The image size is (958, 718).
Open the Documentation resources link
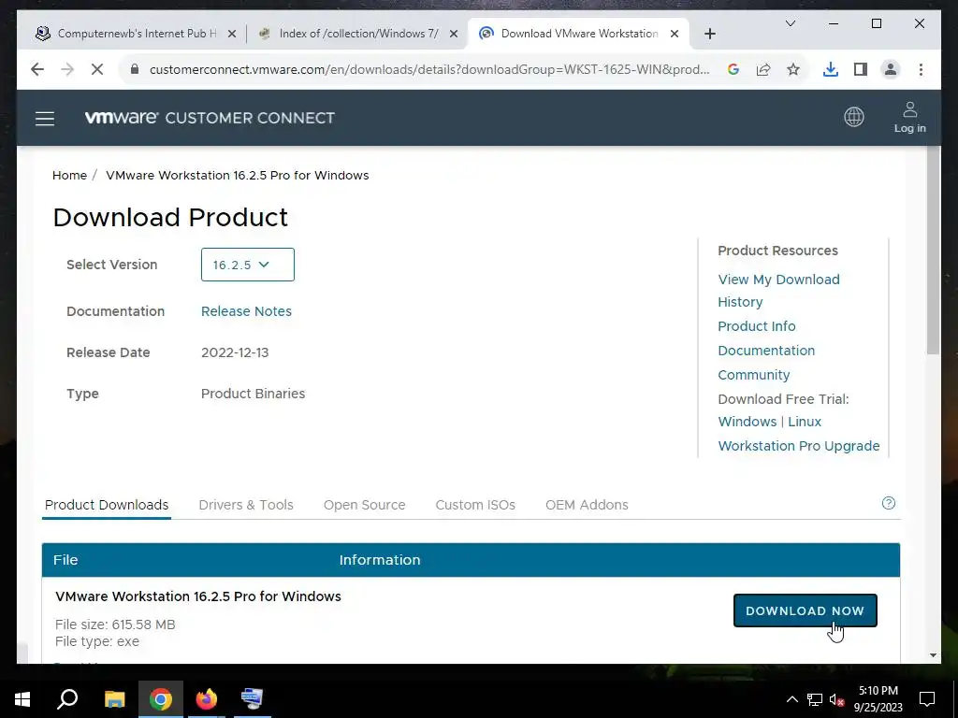click(x=766, y=351)
